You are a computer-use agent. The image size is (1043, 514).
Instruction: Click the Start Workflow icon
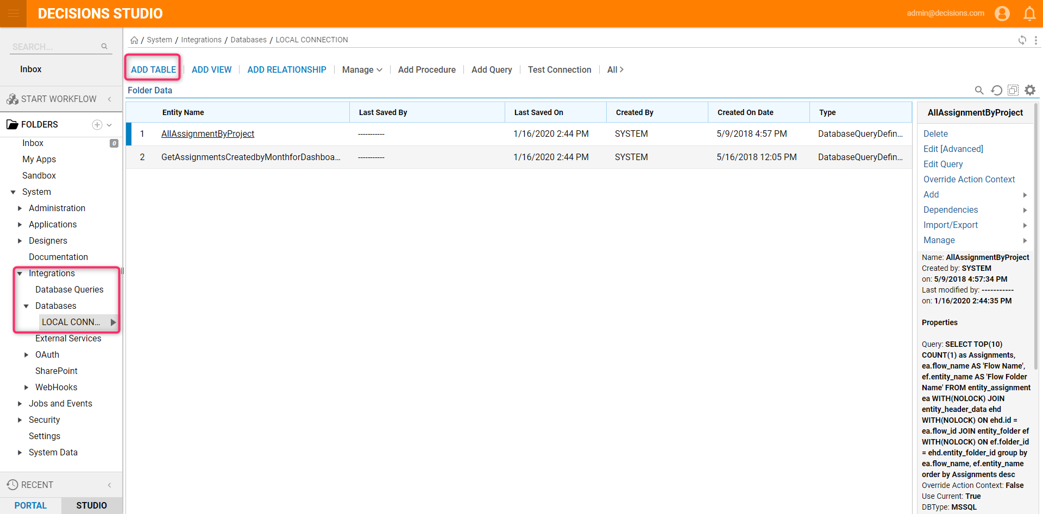(12, 99)
